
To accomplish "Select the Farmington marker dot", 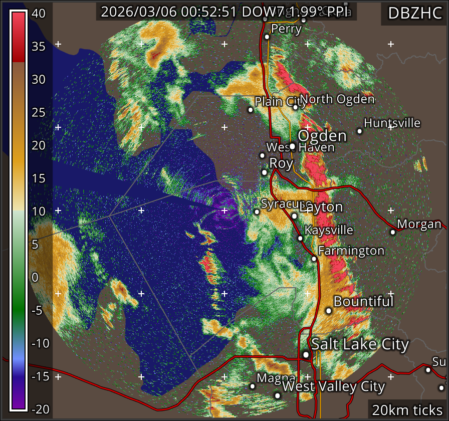I will point(314,259).
